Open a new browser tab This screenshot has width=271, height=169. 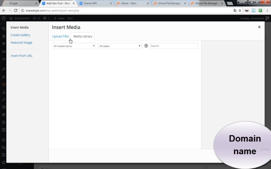[230, 4]
